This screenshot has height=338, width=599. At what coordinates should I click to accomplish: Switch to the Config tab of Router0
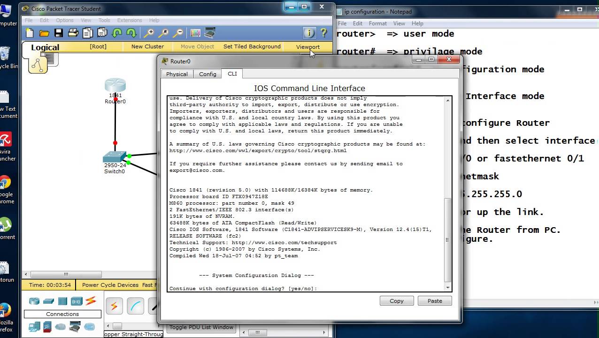click(x=207, y=74)
